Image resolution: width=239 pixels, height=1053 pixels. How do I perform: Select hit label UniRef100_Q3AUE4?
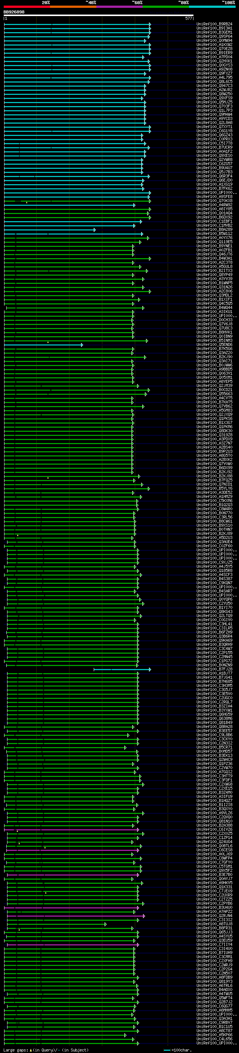click(214, 542)
